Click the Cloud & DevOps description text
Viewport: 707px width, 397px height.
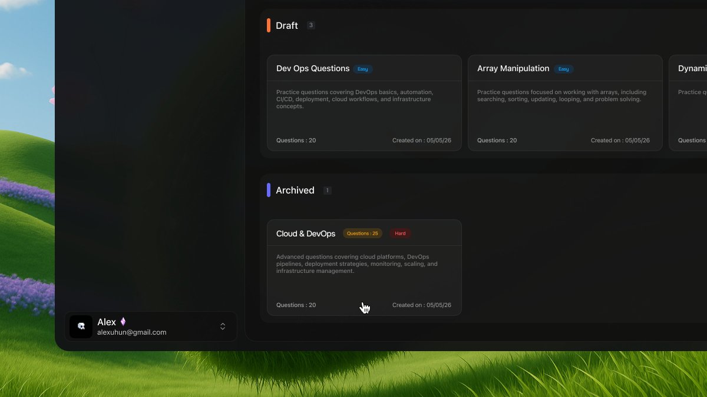click(357, 264)
